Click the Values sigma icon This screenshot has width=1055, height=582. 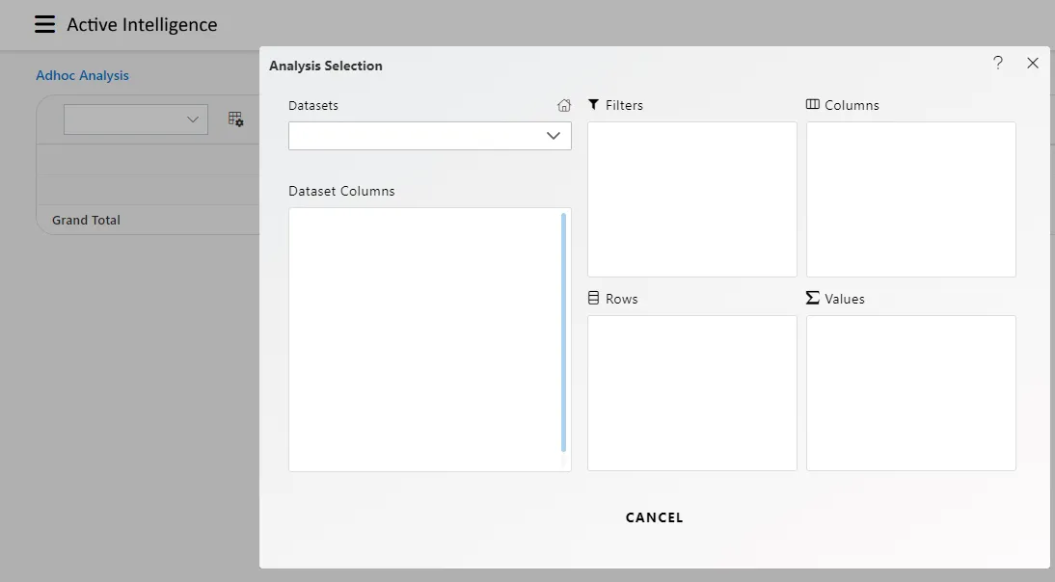click(x=813, y=298)
